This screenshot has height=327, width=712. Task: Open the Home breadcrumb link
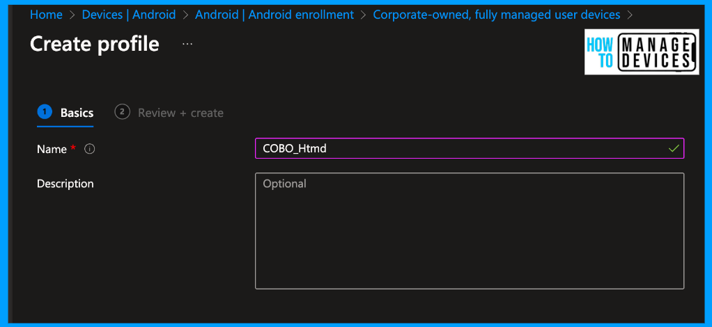pyautogui.click(x=46, y=15)
